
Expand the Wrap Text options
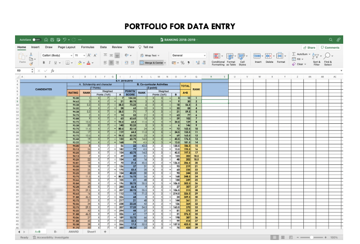tap(159, 56)
